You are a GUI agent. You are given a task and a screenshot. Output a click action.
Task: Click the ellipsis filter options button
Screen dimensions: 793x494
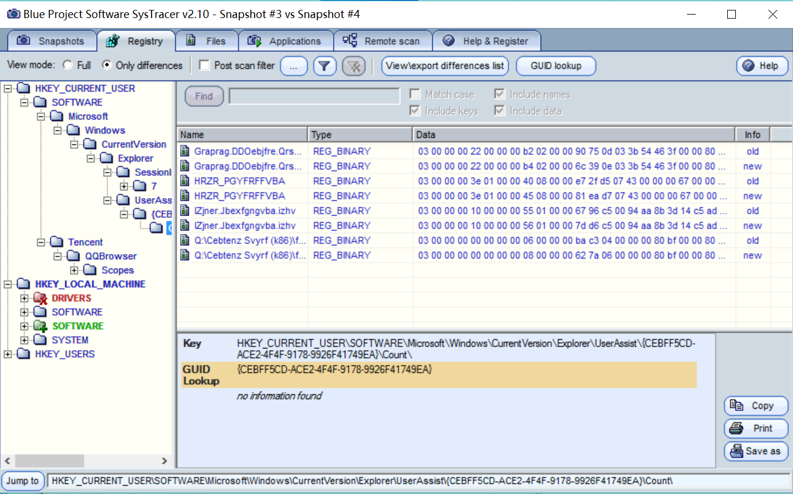point(294,66)
